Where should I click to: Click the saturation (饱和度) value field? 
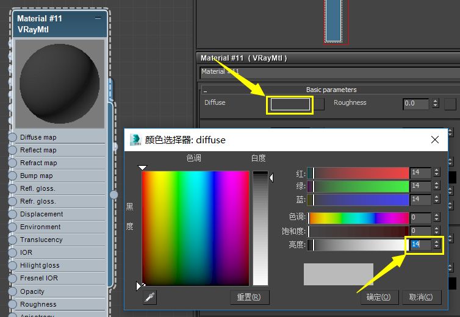420,231
